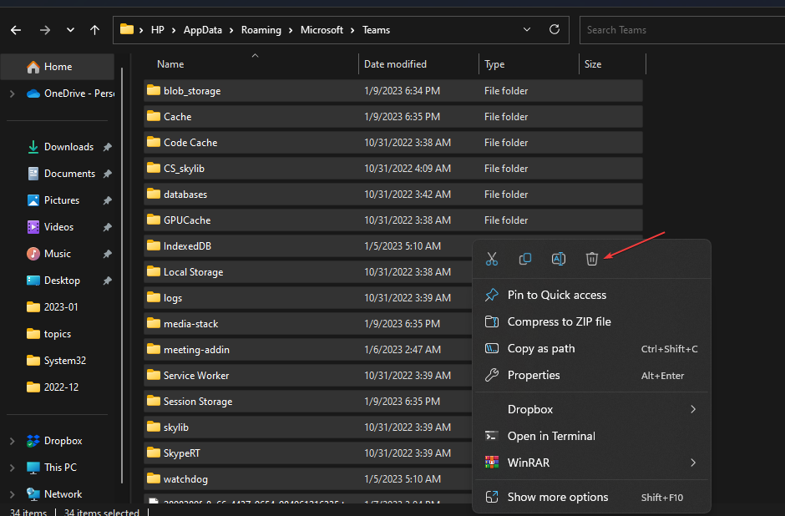Image resolution: width=785 pixels, height=516 pixels.
Task: Open Home in navigation pane
Action: (x=58, y=67)
